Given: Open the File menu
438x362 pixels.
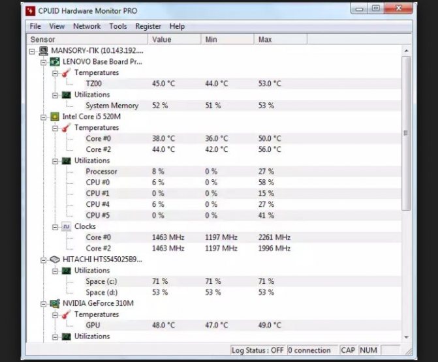Looking at the screenshot, I should click(35, 26).
